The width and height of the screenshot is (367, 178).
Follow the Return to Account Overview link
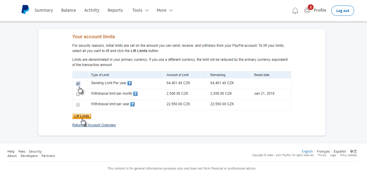pos(94,125)
